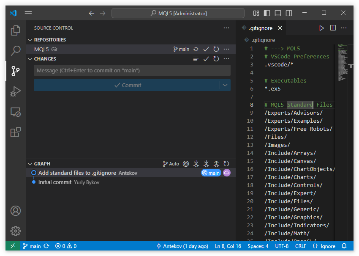Open the Accounts menu icon
This screenshot has width=359, height=256.
pos(15,211)
